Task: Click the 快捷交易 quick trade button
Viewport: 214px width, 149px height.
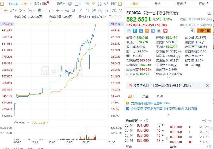Action: [x=204, y=31]
